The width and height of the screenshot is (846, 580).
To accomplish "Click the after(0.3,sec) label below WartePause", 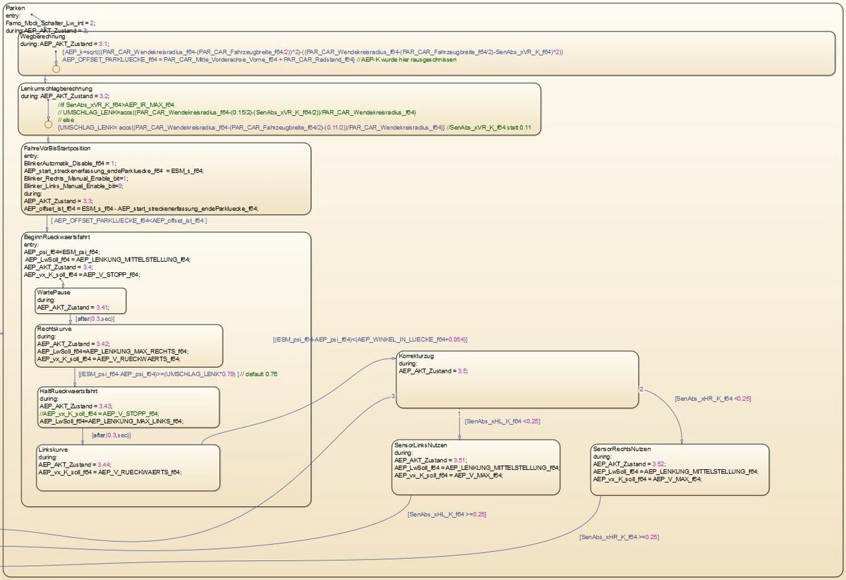I will point(95,319).
